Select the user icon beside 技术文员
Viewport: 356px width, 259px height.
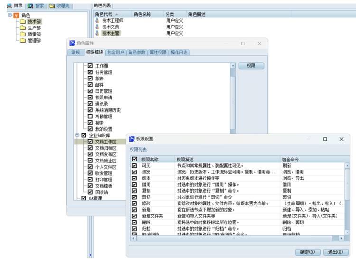[97, 27]
